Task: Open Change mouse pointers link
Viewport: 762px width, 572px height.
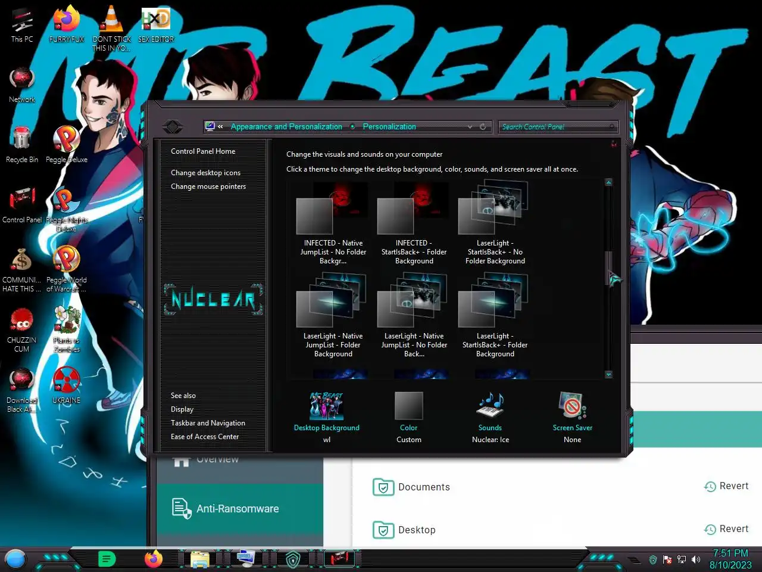Action: [208, 186]
